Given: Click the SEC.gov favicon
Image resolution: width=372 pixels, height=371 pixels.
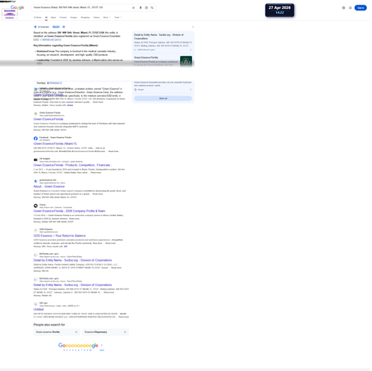Looking at the screenshot, I should (36, 304).
